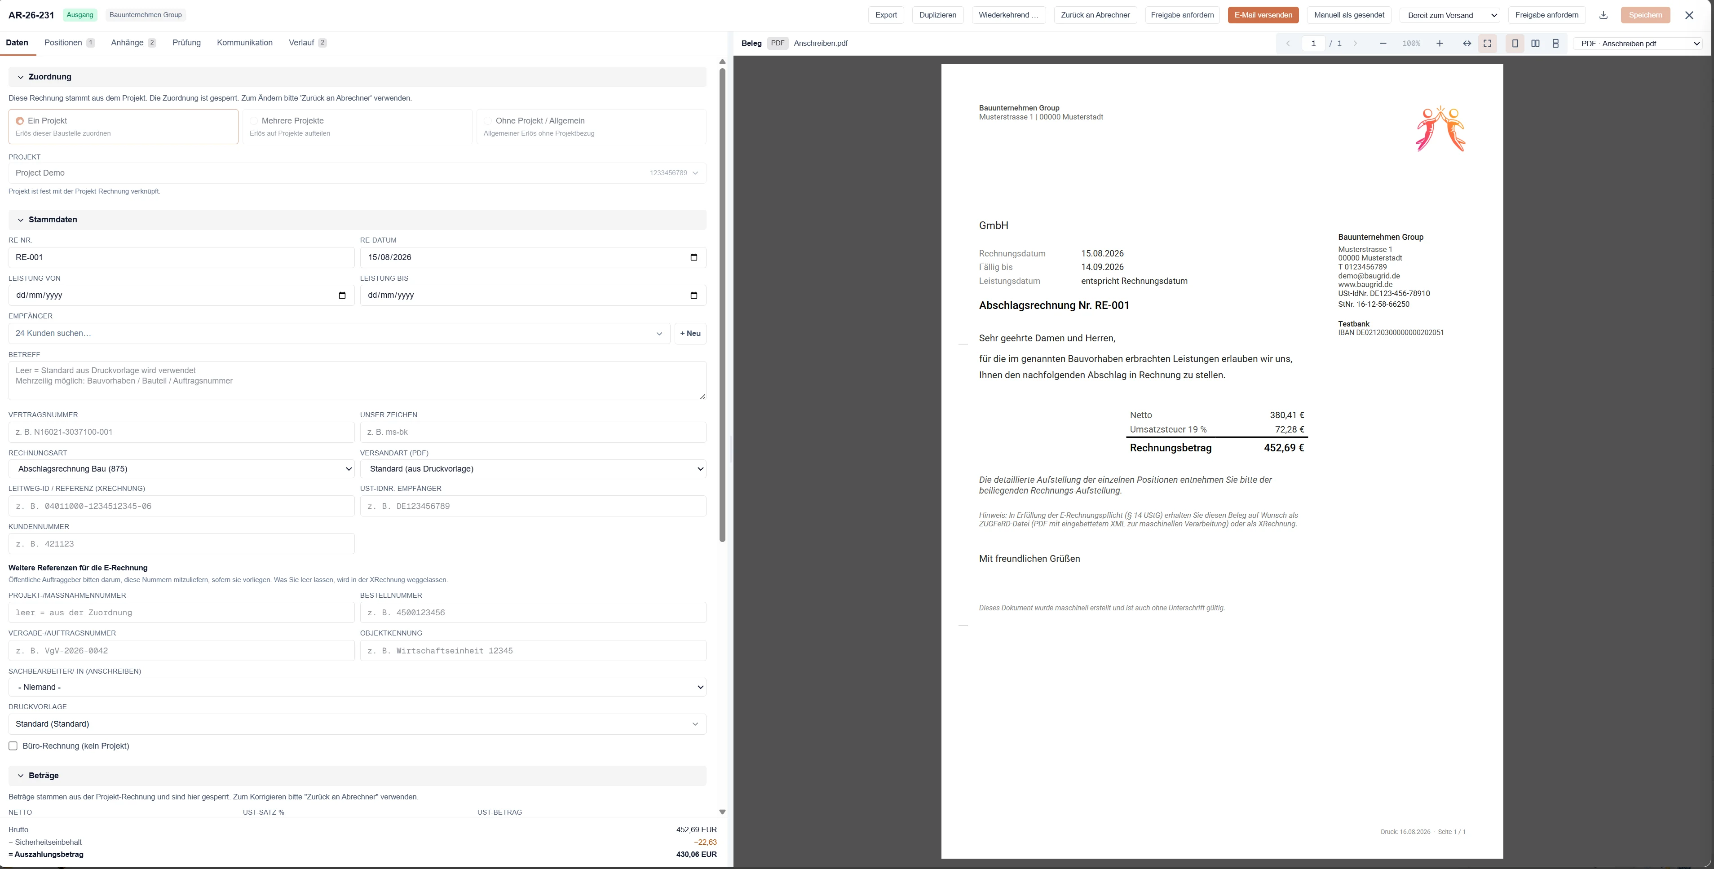Fit the whole page in the preview
This screenshot has height=869, width=1714.
pos(1488,43)
